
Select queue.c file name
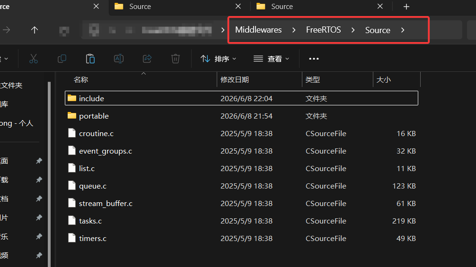(93, 186)
